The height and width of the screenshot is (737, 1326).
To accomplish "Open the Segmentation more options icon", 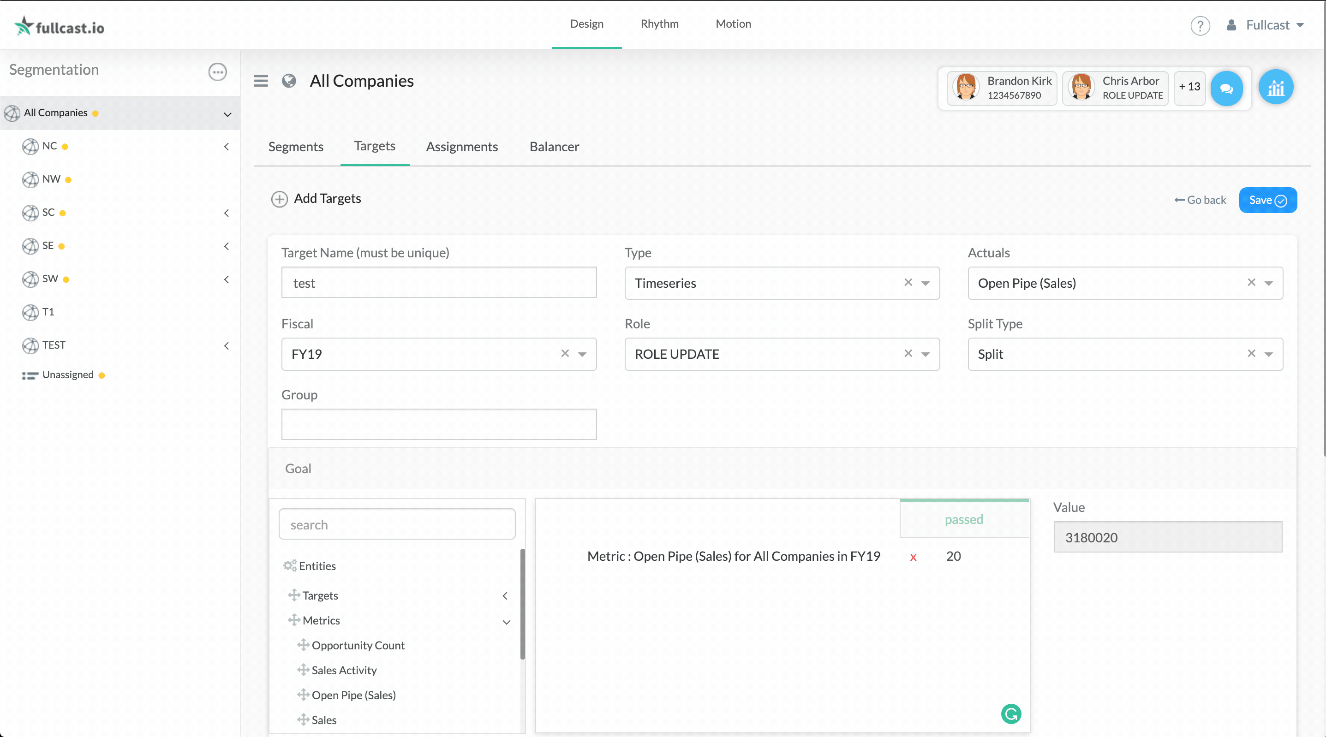I will (217, 71).
